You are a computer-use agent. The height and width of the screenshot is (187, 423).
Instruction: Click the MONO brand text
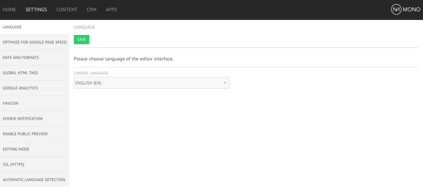(412, 9)
